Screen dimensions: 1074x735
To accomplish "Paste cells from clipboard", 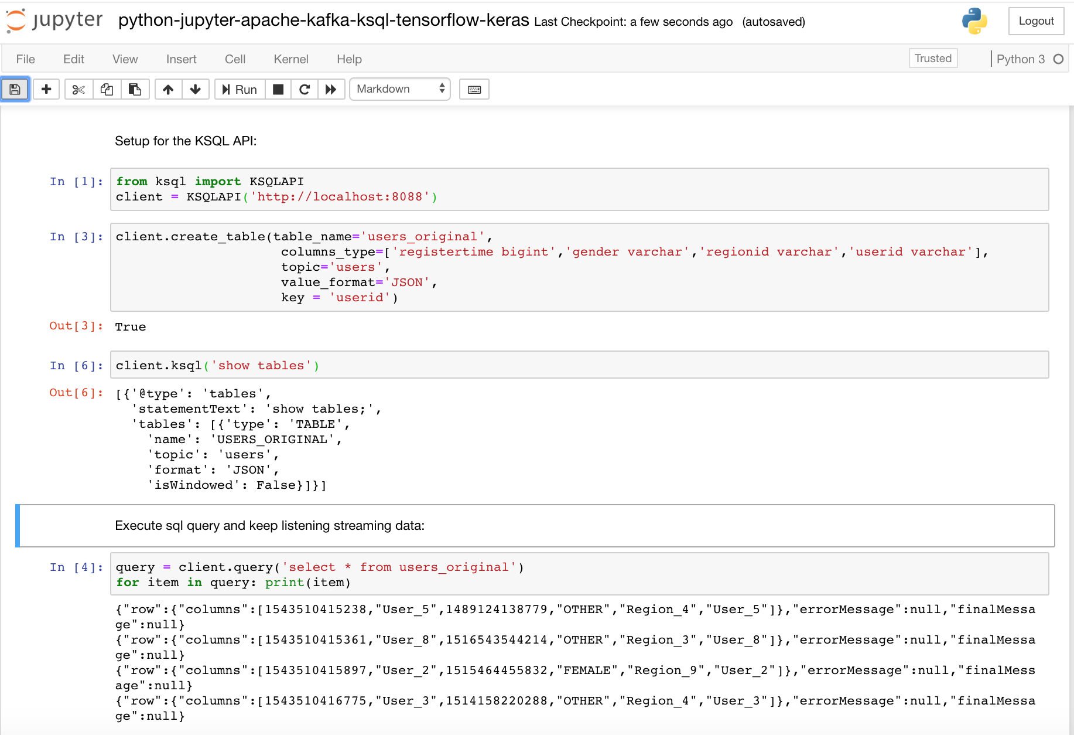I will tap(135, 89).
